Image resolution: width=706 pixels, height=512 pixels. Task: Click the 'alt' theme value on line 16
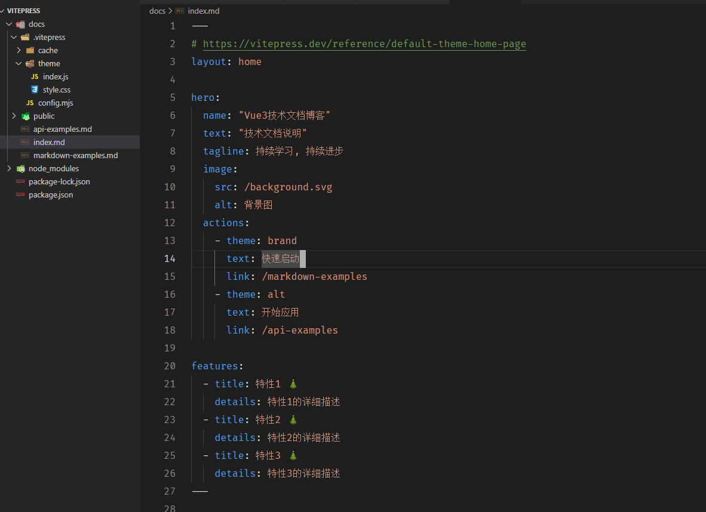coord(277,295)
